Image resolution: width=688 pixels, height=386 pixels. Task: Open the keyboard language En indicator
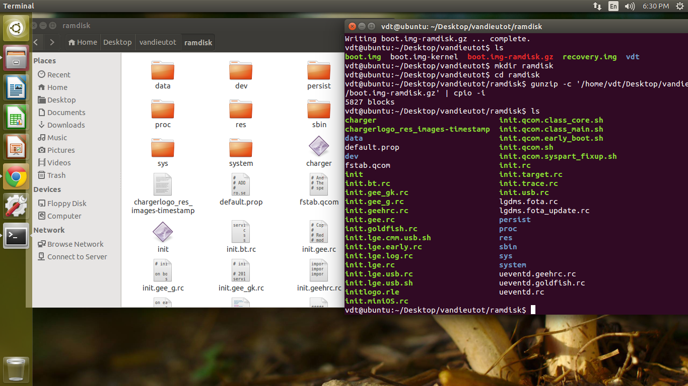(x=613, y=6)
